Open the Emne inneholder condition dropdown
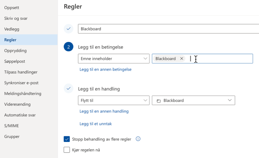The image size is (259, 158). click(x=114, y=58)
